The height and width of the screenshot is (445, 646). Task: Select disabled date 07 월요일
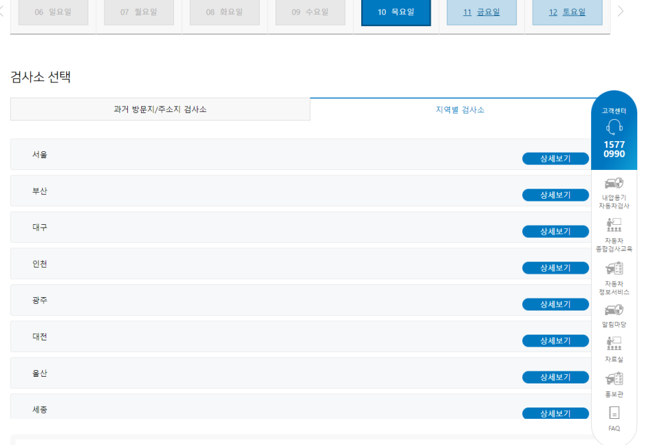point(139,12)
